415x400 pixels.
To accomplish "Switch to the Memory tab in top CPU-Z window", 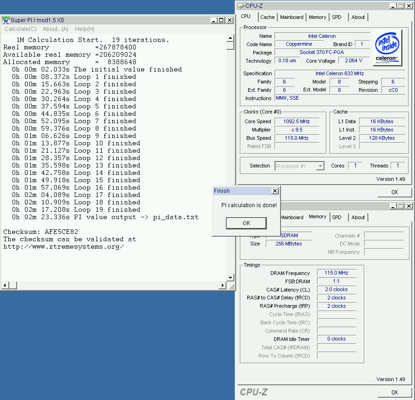I will click(x=317, y=17).
